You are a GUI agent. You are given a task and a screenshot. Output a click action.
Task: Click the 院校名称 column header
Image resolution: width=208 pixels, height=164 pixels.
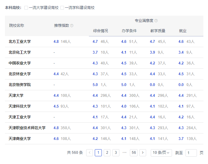(17, 26)
